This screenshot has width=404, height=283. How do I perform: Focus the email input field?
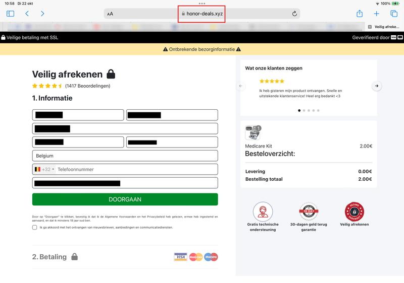pos(125,183)
